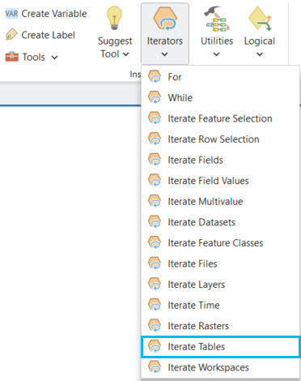
Task: Click the icon next to Iterate Tables
Action: click(155, 347)
